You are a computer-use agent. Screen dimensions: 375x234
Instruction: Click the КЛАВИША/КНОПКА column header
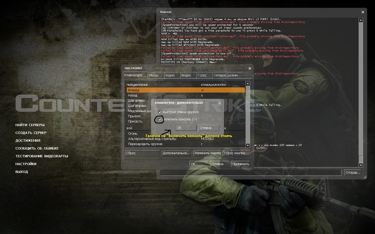tap(214, 85)
